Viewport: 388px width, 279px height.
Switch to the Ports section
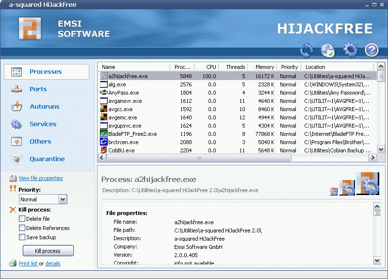point(38,89)
